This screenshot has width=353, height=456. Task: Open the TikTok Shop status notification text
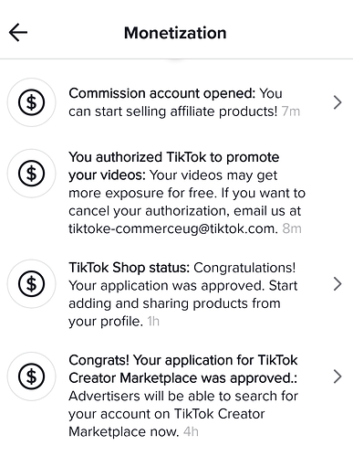(x=183, y=294)
